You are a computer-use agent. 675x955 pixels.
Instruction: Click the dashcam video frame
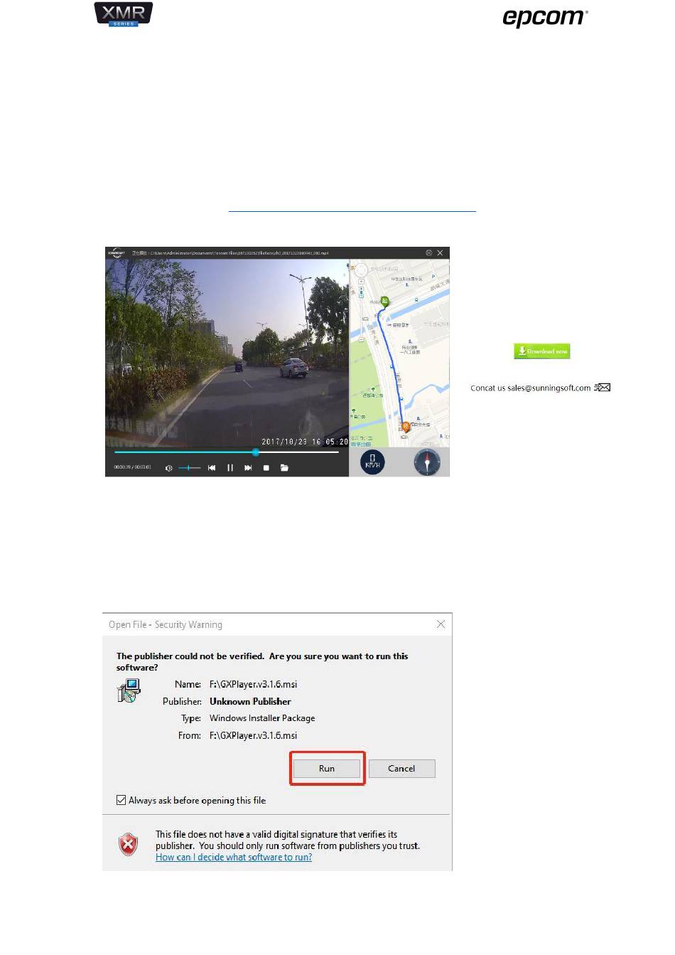tap(227, 353)
